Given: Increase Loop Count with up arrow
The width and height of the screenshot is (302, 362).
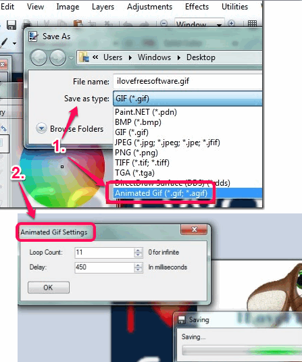Looking at the screenshot, I should [138, 250].
